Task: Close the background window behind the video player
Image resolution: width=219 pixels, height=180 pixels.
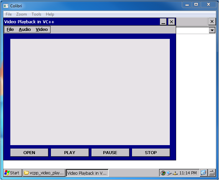Action: [212, 22]
